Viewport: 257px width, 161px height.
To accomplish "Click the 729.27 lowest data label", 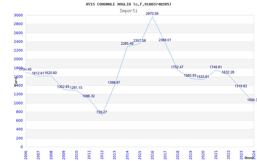I will click(x=102, y=112).
